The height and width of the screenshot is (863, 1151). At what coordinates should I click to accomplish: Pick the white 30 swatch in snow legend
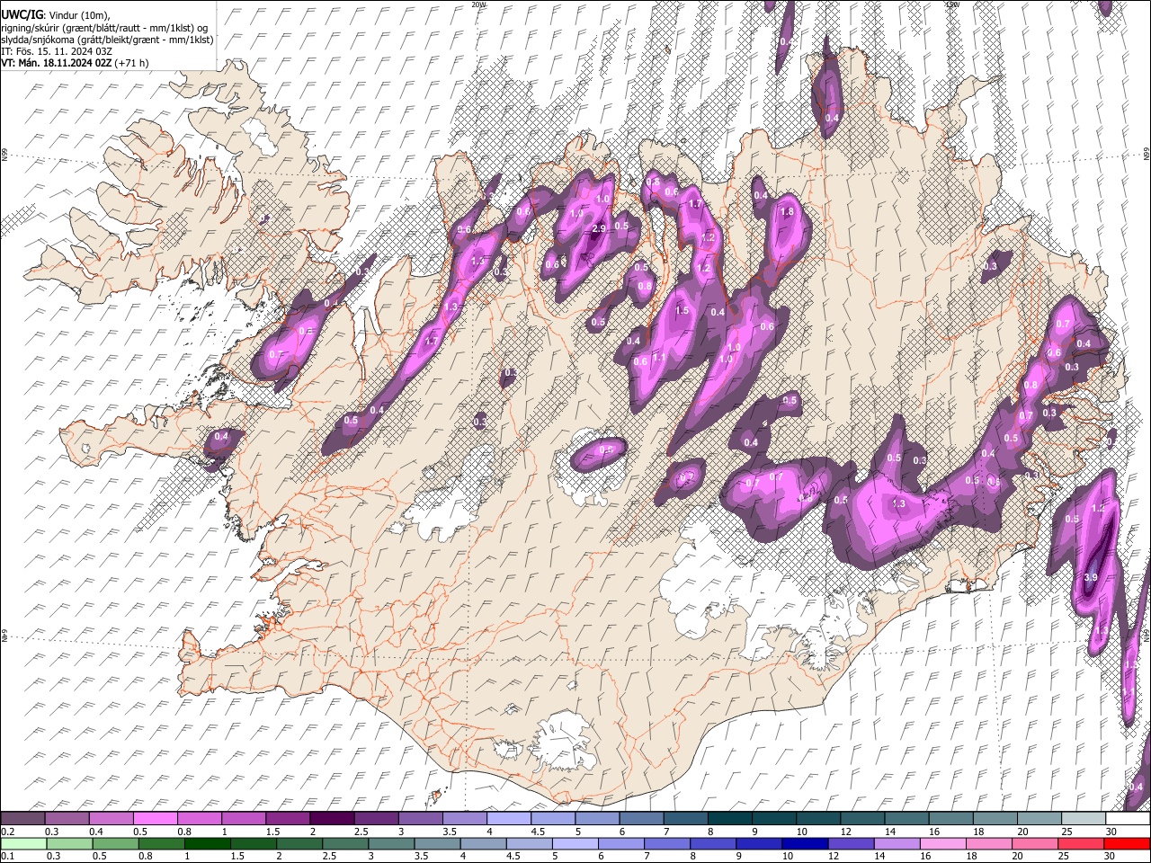pyautogui.click(x=1128, y=819)
